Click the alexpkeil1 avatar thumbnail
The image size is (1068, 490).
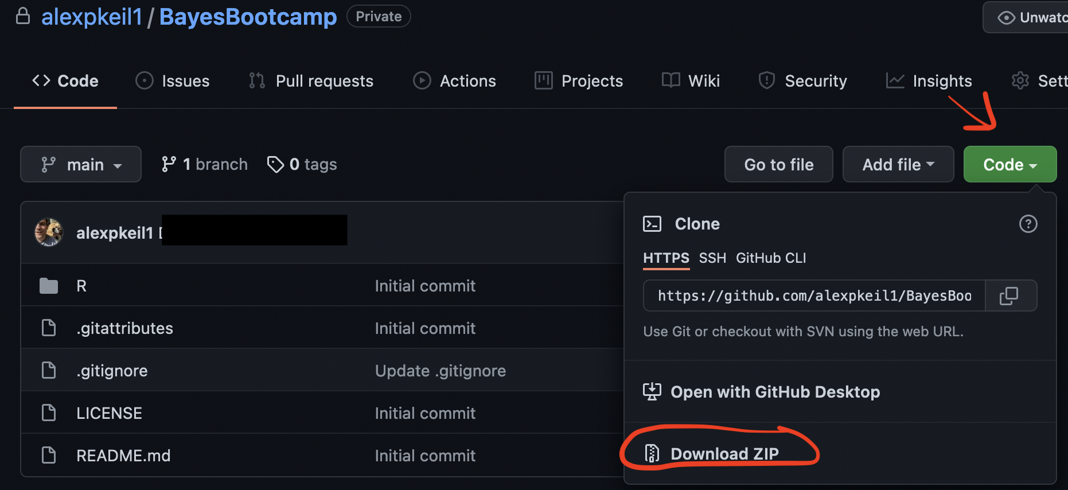pyautogui.click(x=49, y=232)
